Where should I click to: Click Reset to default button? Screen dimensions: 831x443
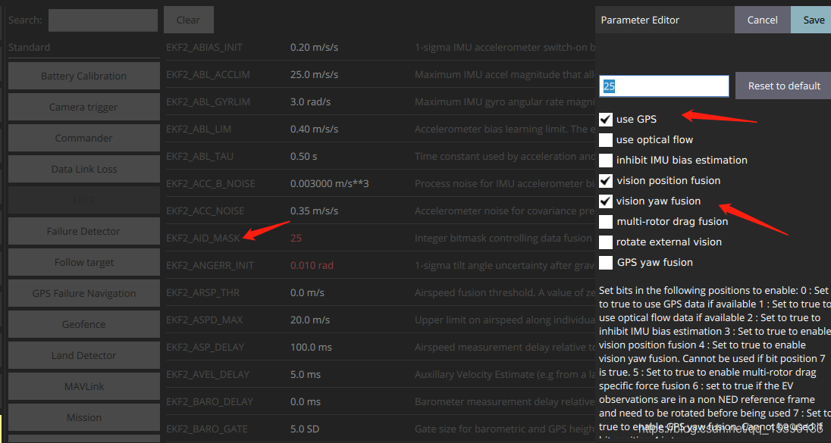784,86
